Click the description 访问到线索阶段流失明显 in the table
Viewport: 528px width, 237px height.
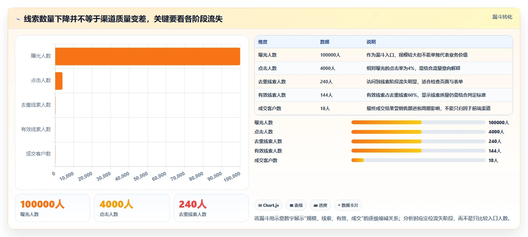click(x=415, y=81)
